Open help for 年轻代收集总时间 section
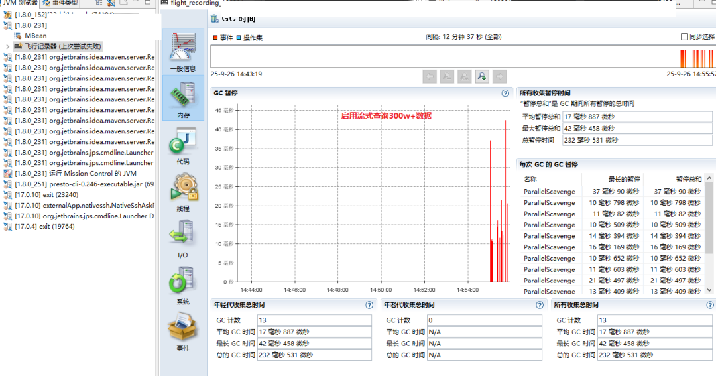Image resolution: width=716 pixels, height=376 pixels. pos(369,305)
